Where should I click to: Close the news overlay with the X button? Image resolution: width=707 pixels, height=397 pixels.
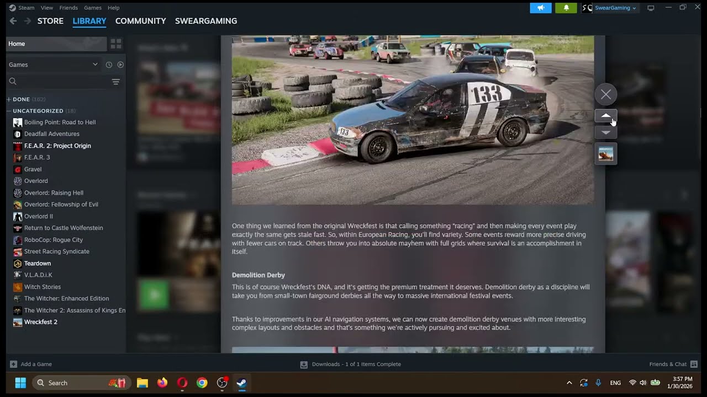606,94
